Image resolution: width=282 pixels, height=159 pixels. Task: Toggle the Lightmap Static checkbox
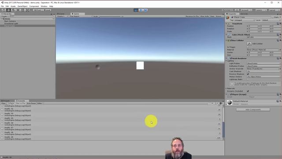tap(248, 79)
